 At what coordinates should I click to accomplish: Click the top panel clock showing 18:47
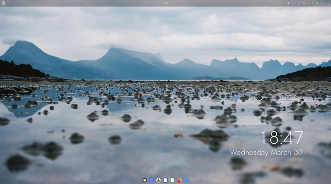click(165, 3)
